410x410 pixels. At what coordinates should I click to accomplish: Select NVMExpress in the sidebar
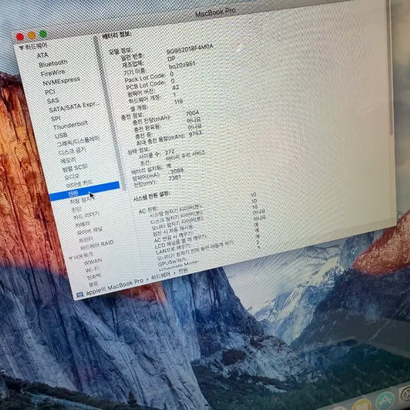pyautogui.click(x=61, y=81)
